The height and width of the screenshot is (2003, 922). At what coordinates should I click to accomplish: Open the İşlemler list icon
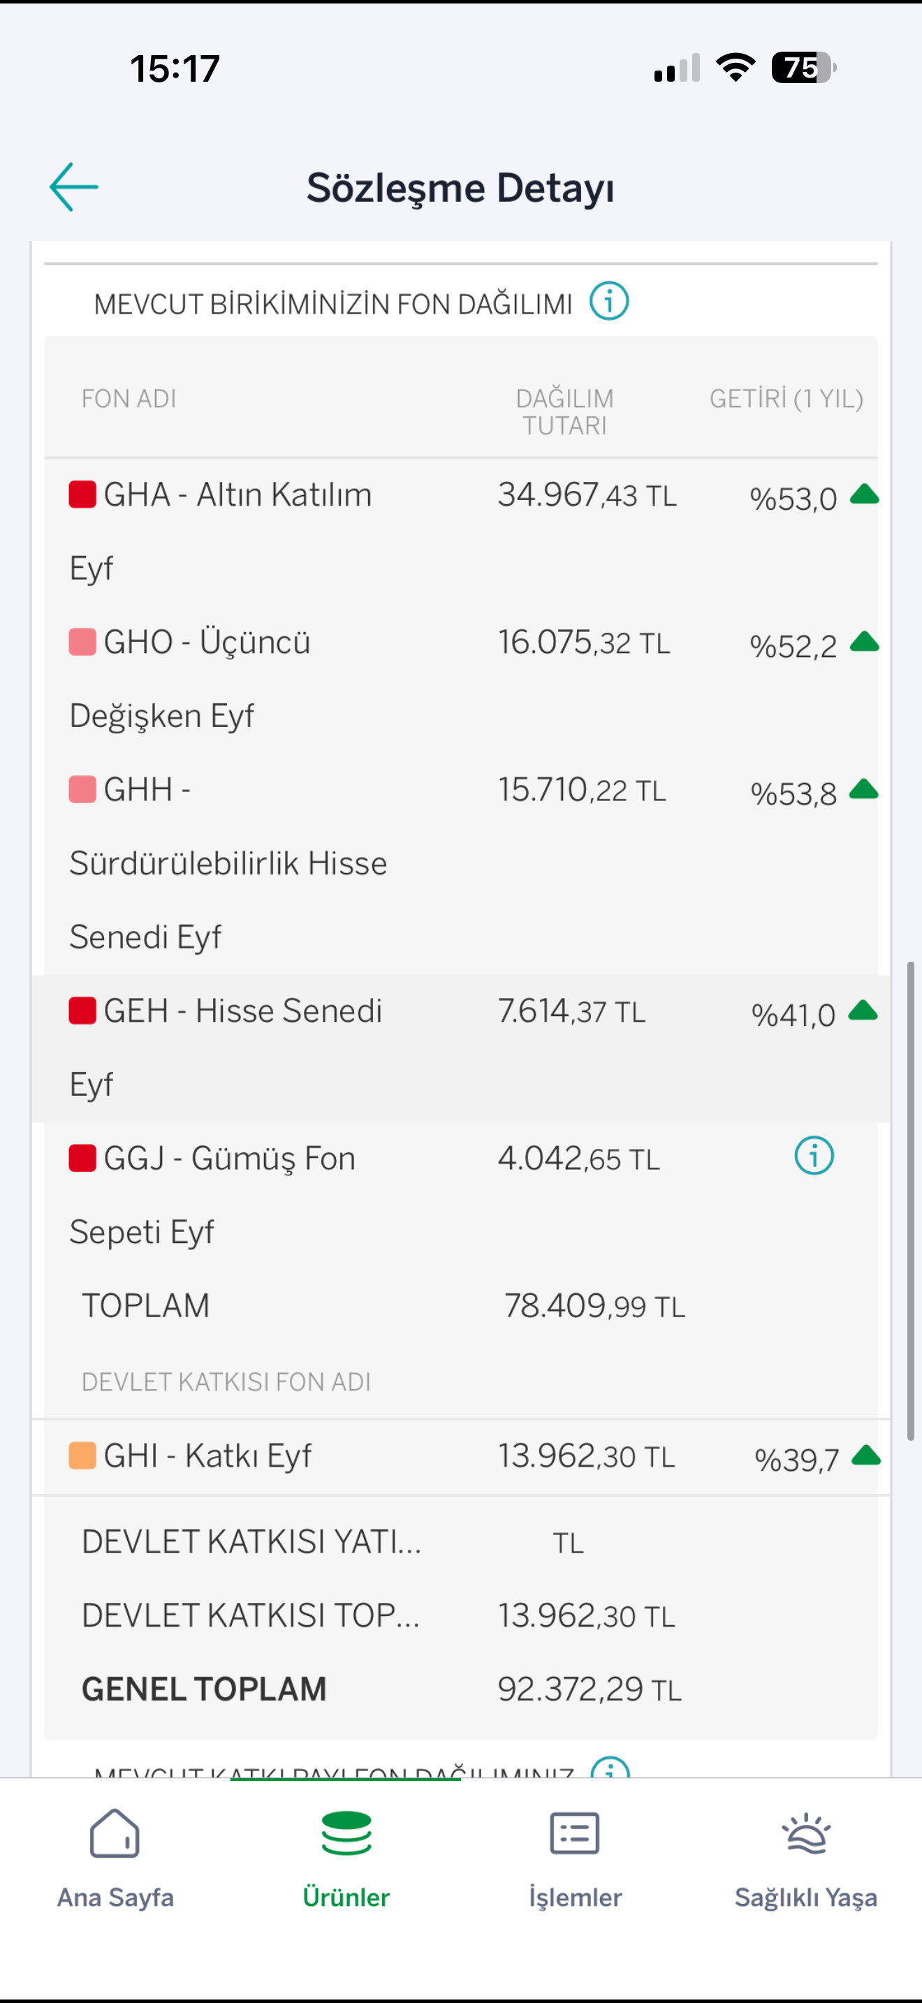(574, 1833)
